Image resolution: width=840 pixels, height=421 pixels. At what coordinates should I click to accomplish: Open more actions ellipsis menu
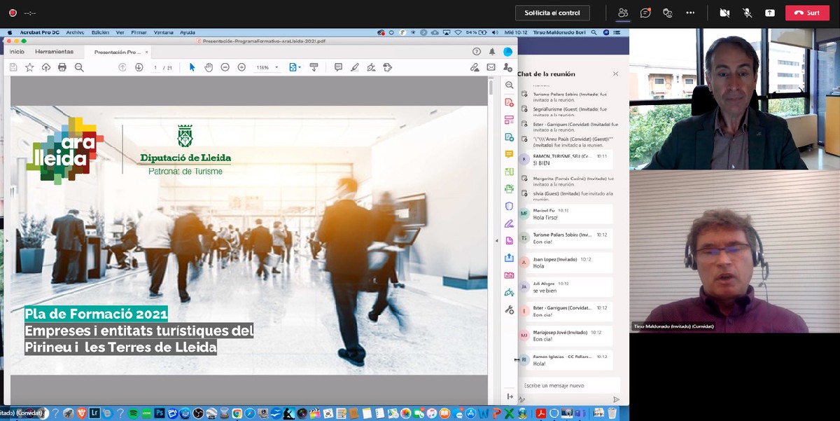(690, 13)
